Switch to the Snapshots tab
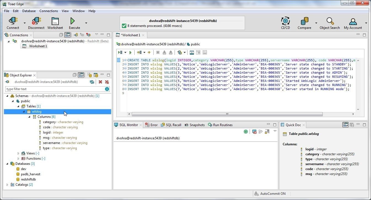 [194, 125]
